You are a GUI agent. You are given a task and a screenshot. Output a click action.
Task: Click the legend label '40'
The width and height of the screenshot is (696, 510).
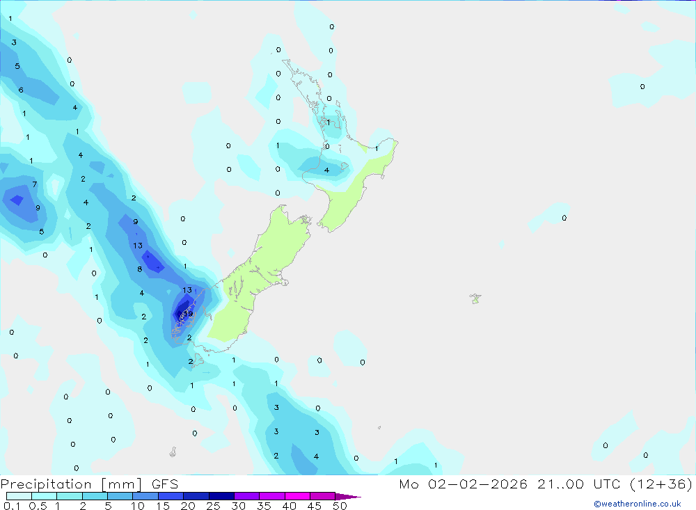[289, 506]
